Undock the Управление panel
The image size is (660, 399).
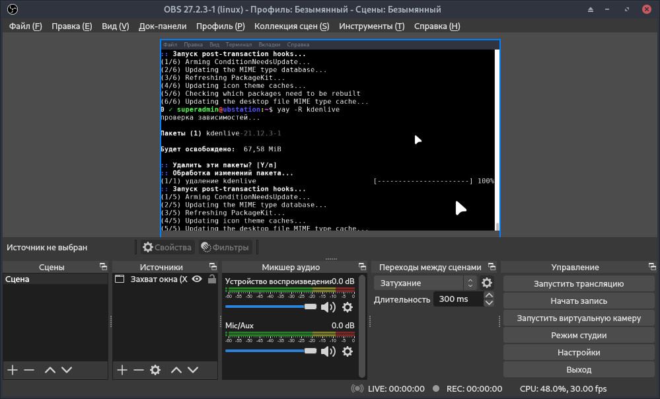652,266
